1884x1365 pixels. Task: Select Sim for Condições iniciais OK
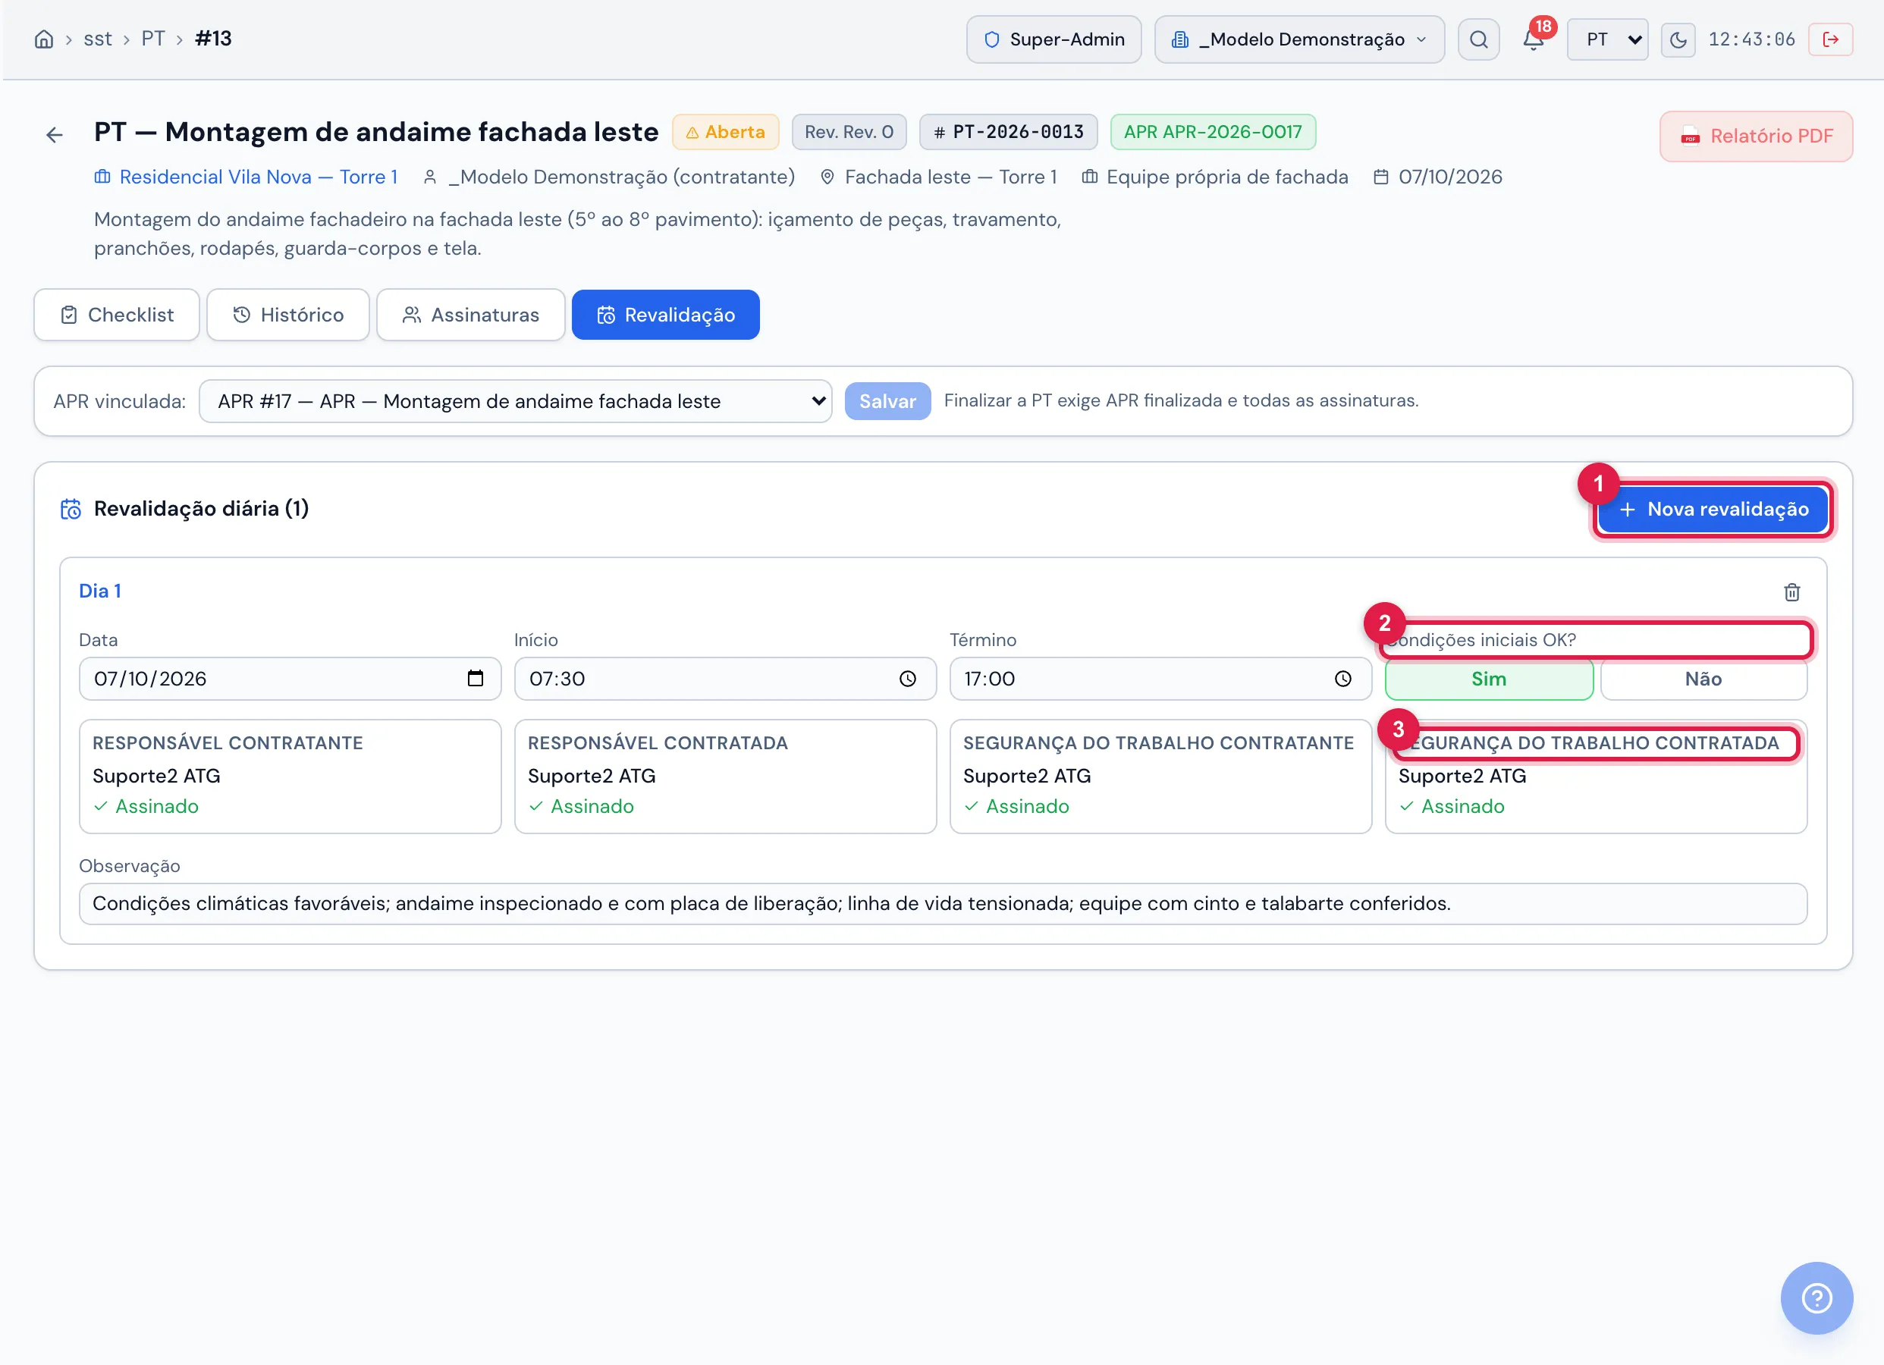coord(1489,679)
